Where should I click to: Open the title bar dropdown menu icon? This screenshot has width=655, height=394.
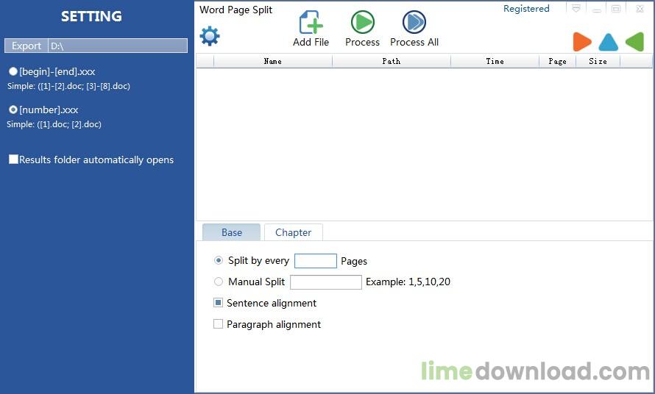(576, 9)
